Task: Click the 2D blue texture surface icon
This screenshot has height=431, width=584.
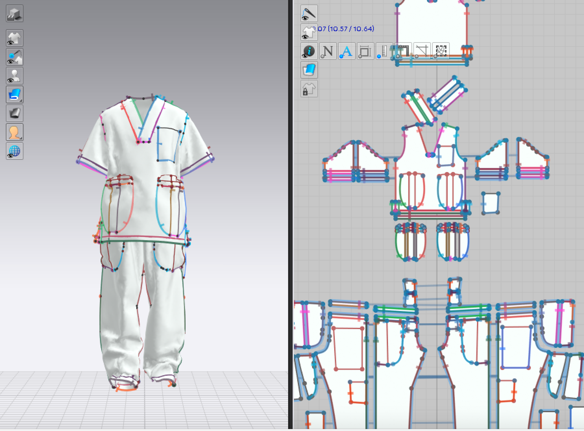Action: click(x=309, y=70)
